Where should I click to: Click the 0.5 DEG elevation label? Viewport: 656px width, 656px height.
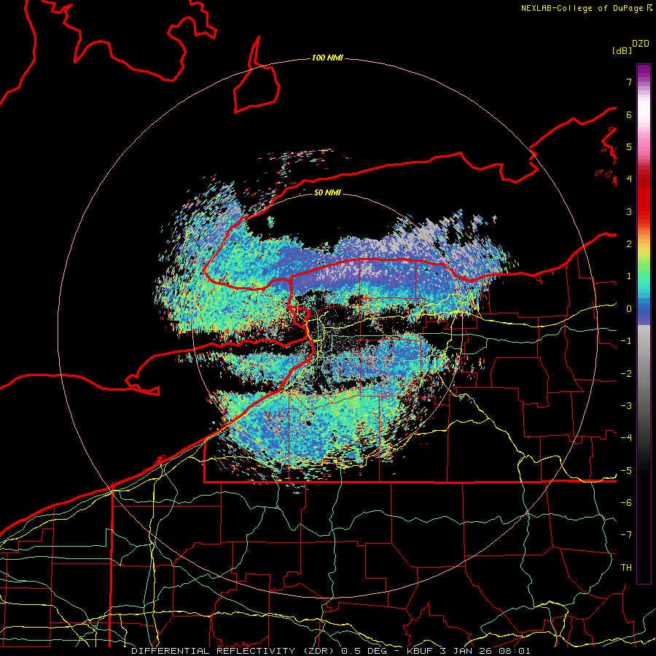click(x=364, y=651)
